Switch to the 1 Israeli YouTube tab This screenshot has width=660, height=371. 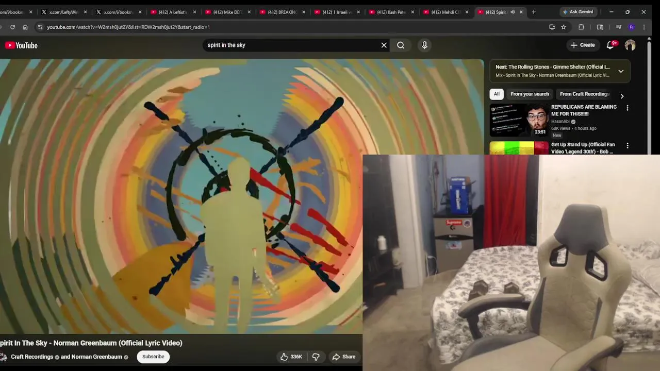tap(336, 12)
